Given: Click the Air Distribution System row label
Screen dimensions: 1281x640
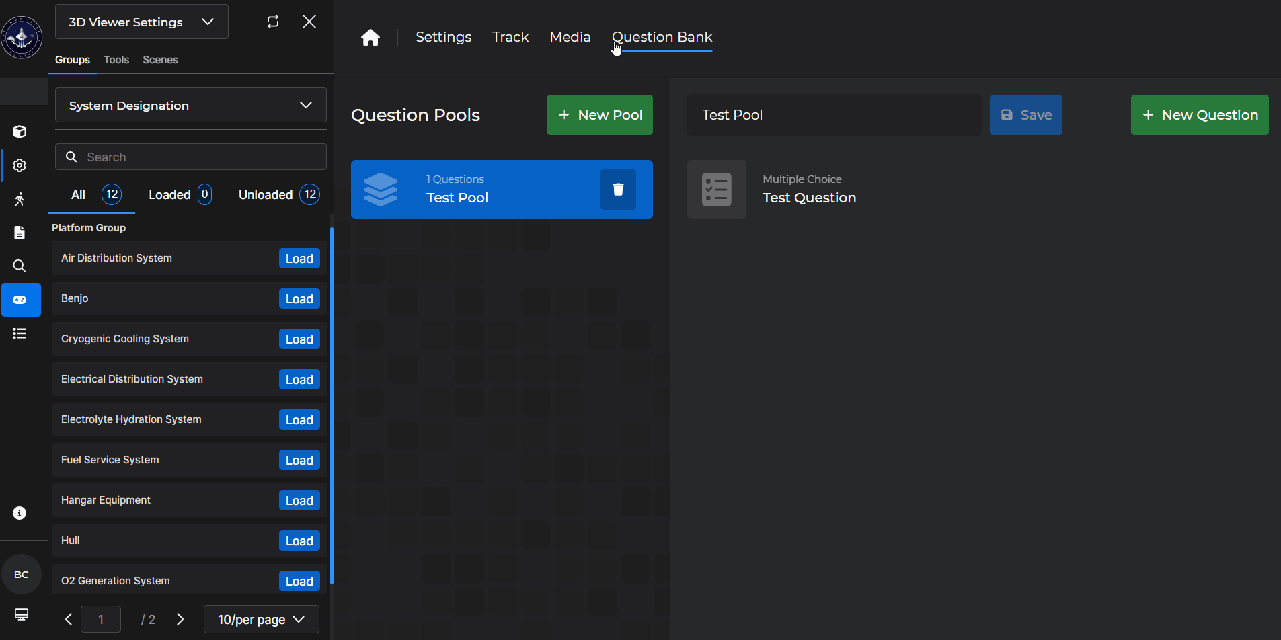Looking at the screenshot, I should coord(116,258).
